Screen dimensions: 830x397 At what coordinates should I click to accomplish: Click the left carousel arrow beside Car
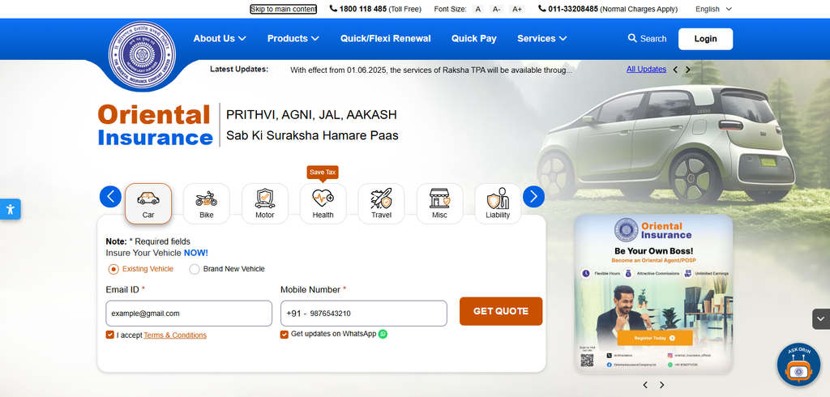point(110,197)
